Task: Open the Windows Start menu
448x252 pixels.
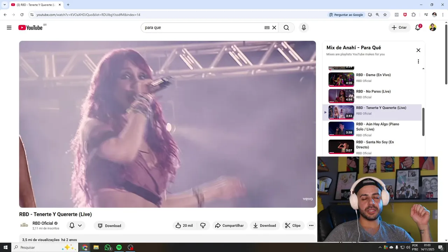Action: click(x=5, y=247)
